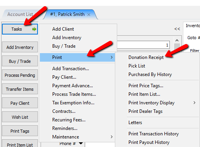Viewport: 200px width, 147px height.
Task: Select Payment Advance... menu item
Action: 77,86
